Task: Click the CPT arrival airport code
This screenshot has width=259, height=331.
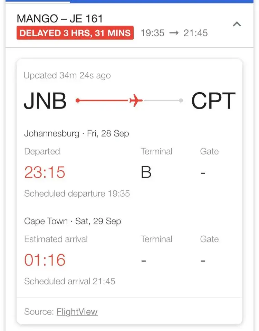Action: coord(213,101)
